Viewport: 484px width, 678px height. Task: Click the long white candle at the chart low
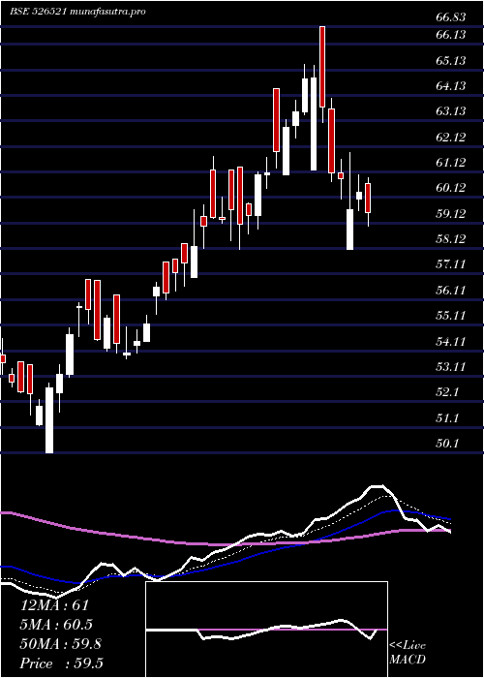(x=49, y=419)
